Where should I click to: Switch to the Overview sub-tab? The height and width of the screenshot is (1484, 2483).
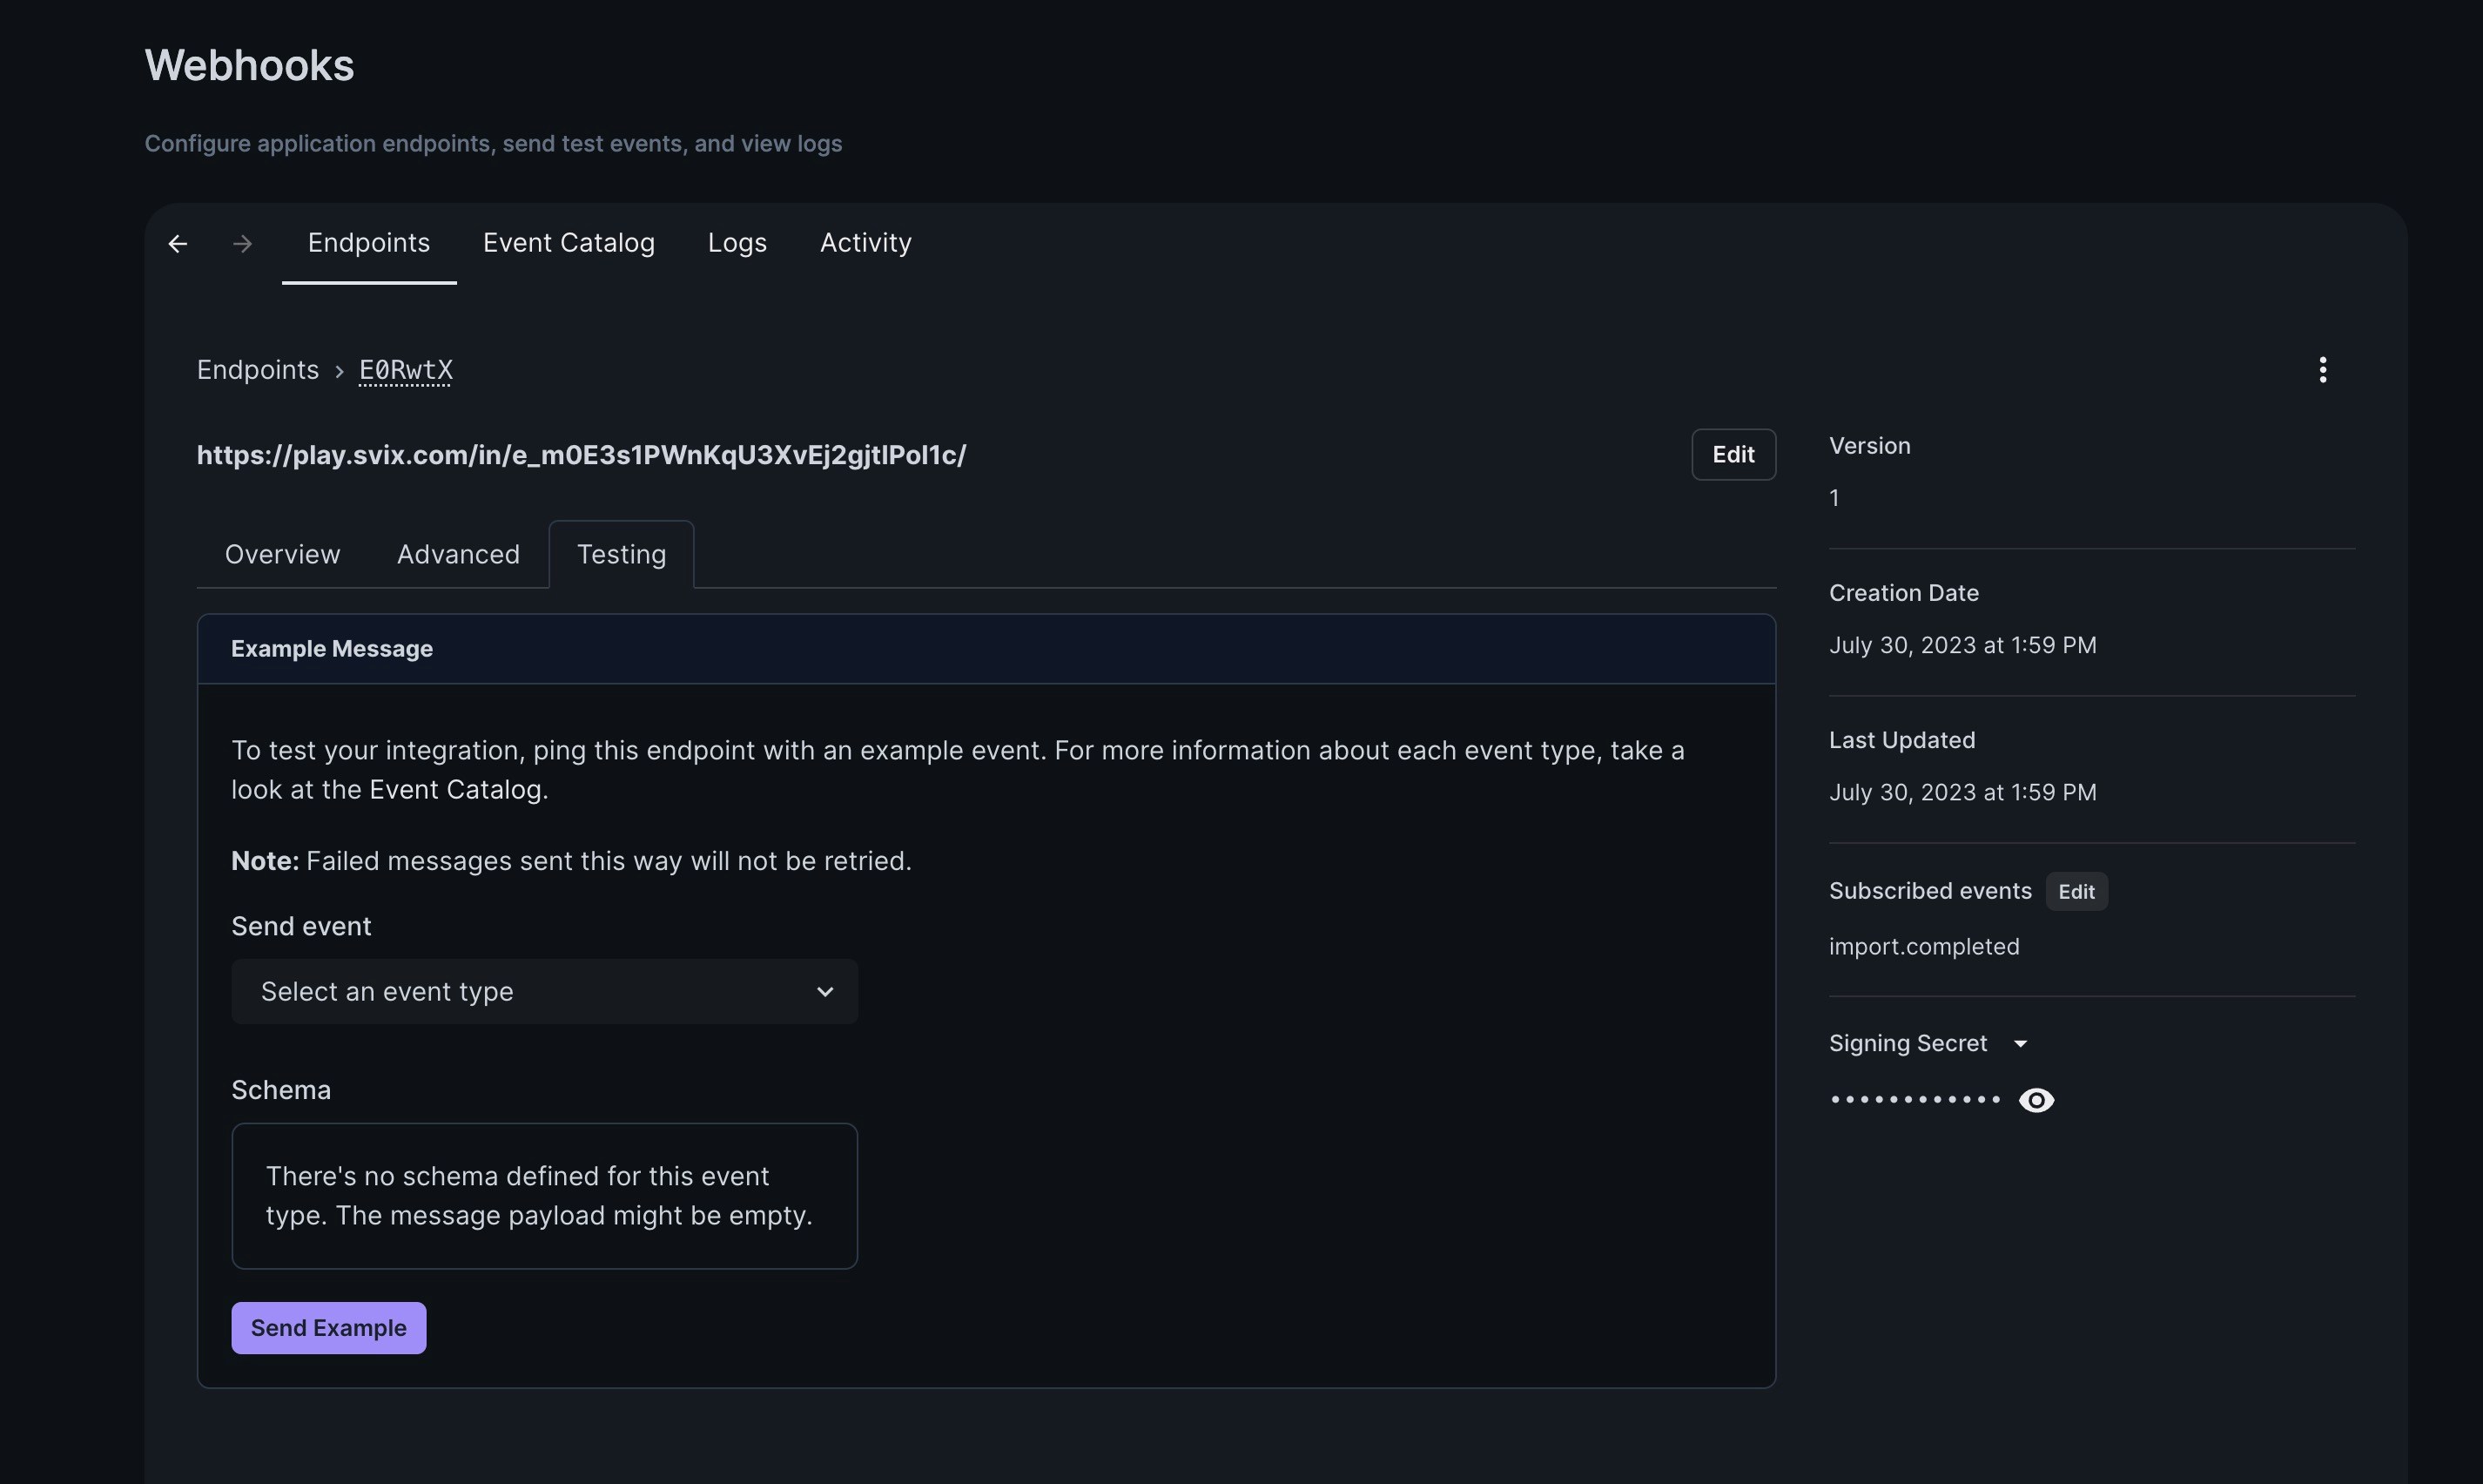tap(282, 554)
